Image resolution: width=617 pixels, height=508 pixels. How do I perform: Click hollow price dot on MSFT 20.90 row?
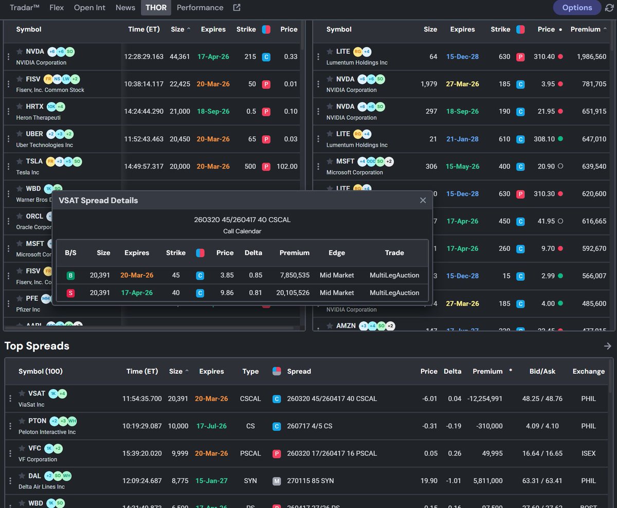[560, 167]
